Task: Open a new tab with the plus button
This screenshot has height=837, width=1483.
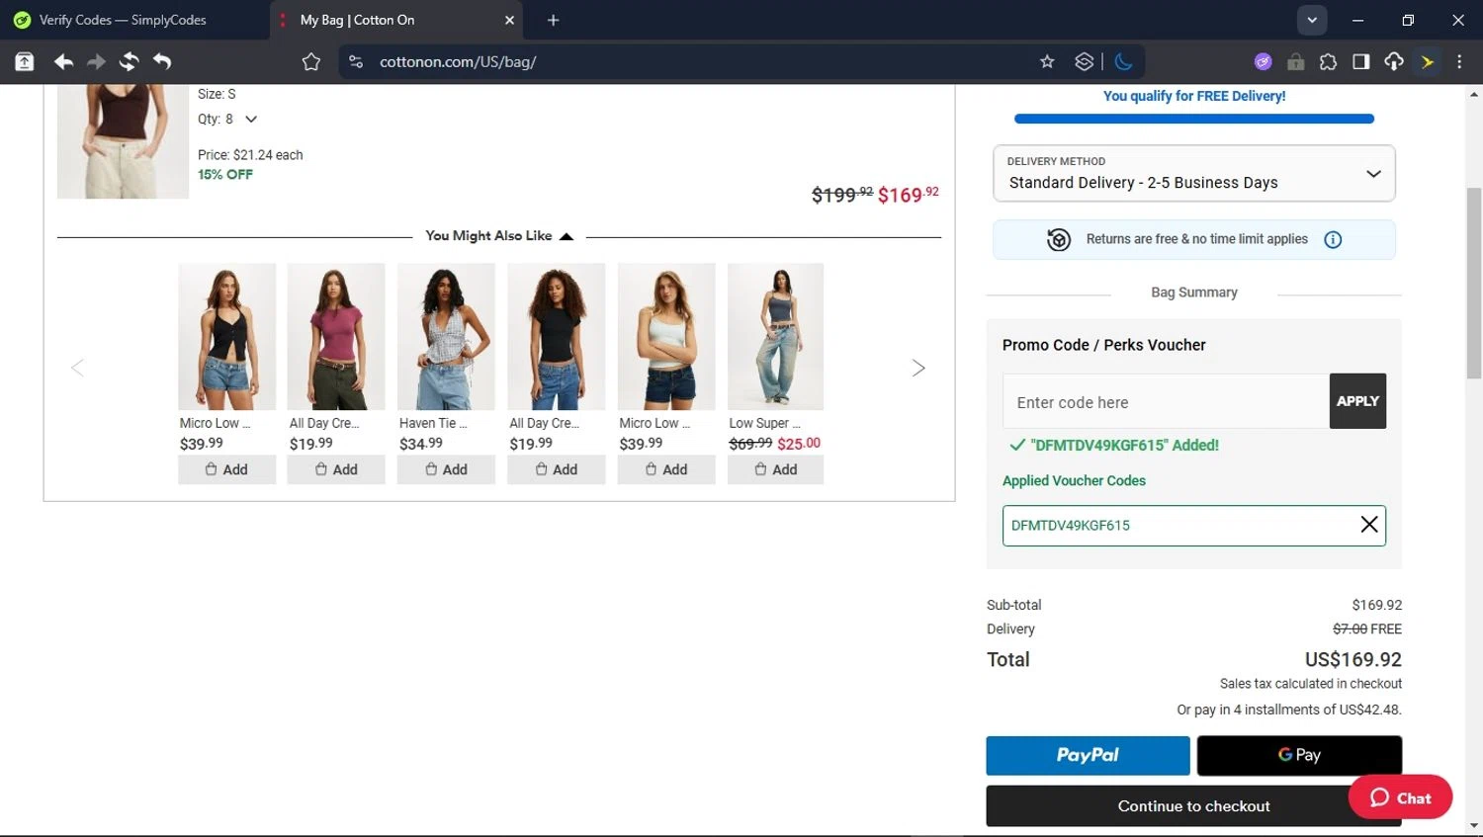Action: (x=553, y=20)
